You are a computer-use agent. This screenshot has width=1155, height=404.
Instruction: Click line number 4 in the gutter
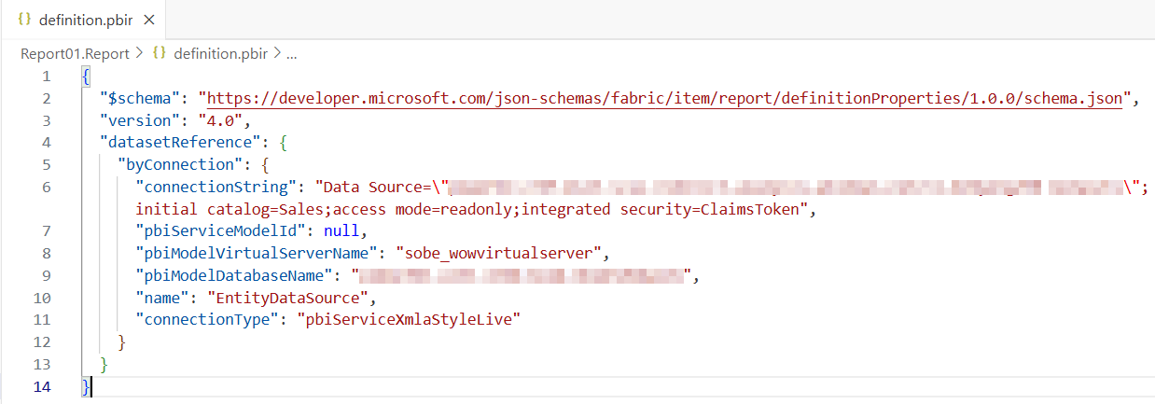pos(46,143)
